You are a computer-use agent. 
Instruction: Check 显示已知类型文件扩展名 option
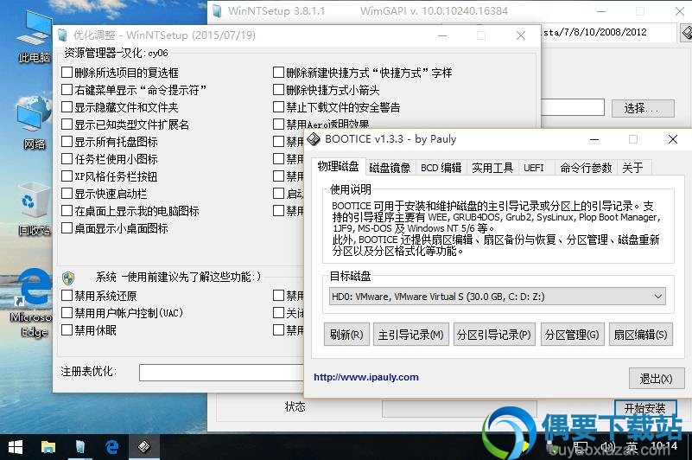click(x=67, y=125)
